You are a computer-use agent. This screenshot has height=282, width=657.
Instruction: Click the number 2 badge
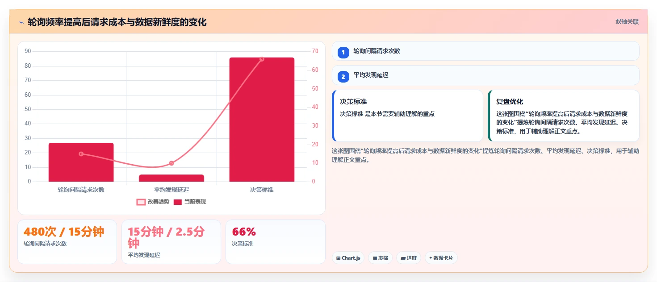coord(343,77)
